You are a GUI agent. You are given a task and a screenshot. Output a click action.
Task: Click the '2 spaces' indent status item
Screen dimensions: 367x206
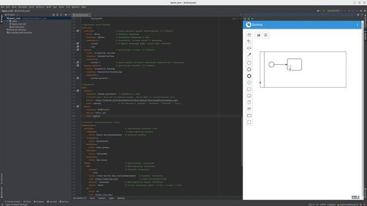331,204
